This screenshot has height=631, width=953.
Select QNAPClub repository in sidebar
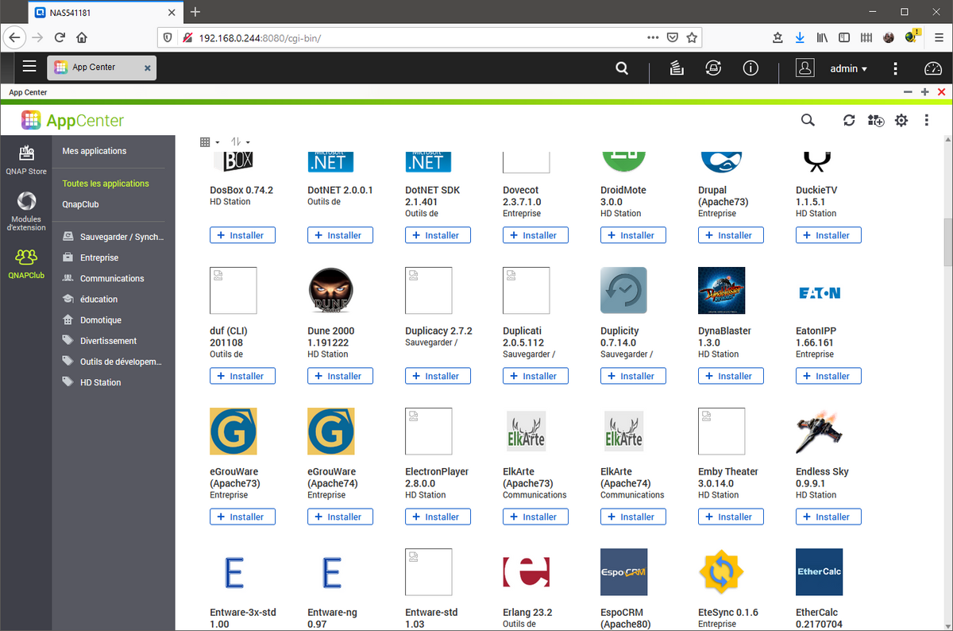tap(26, 263)
